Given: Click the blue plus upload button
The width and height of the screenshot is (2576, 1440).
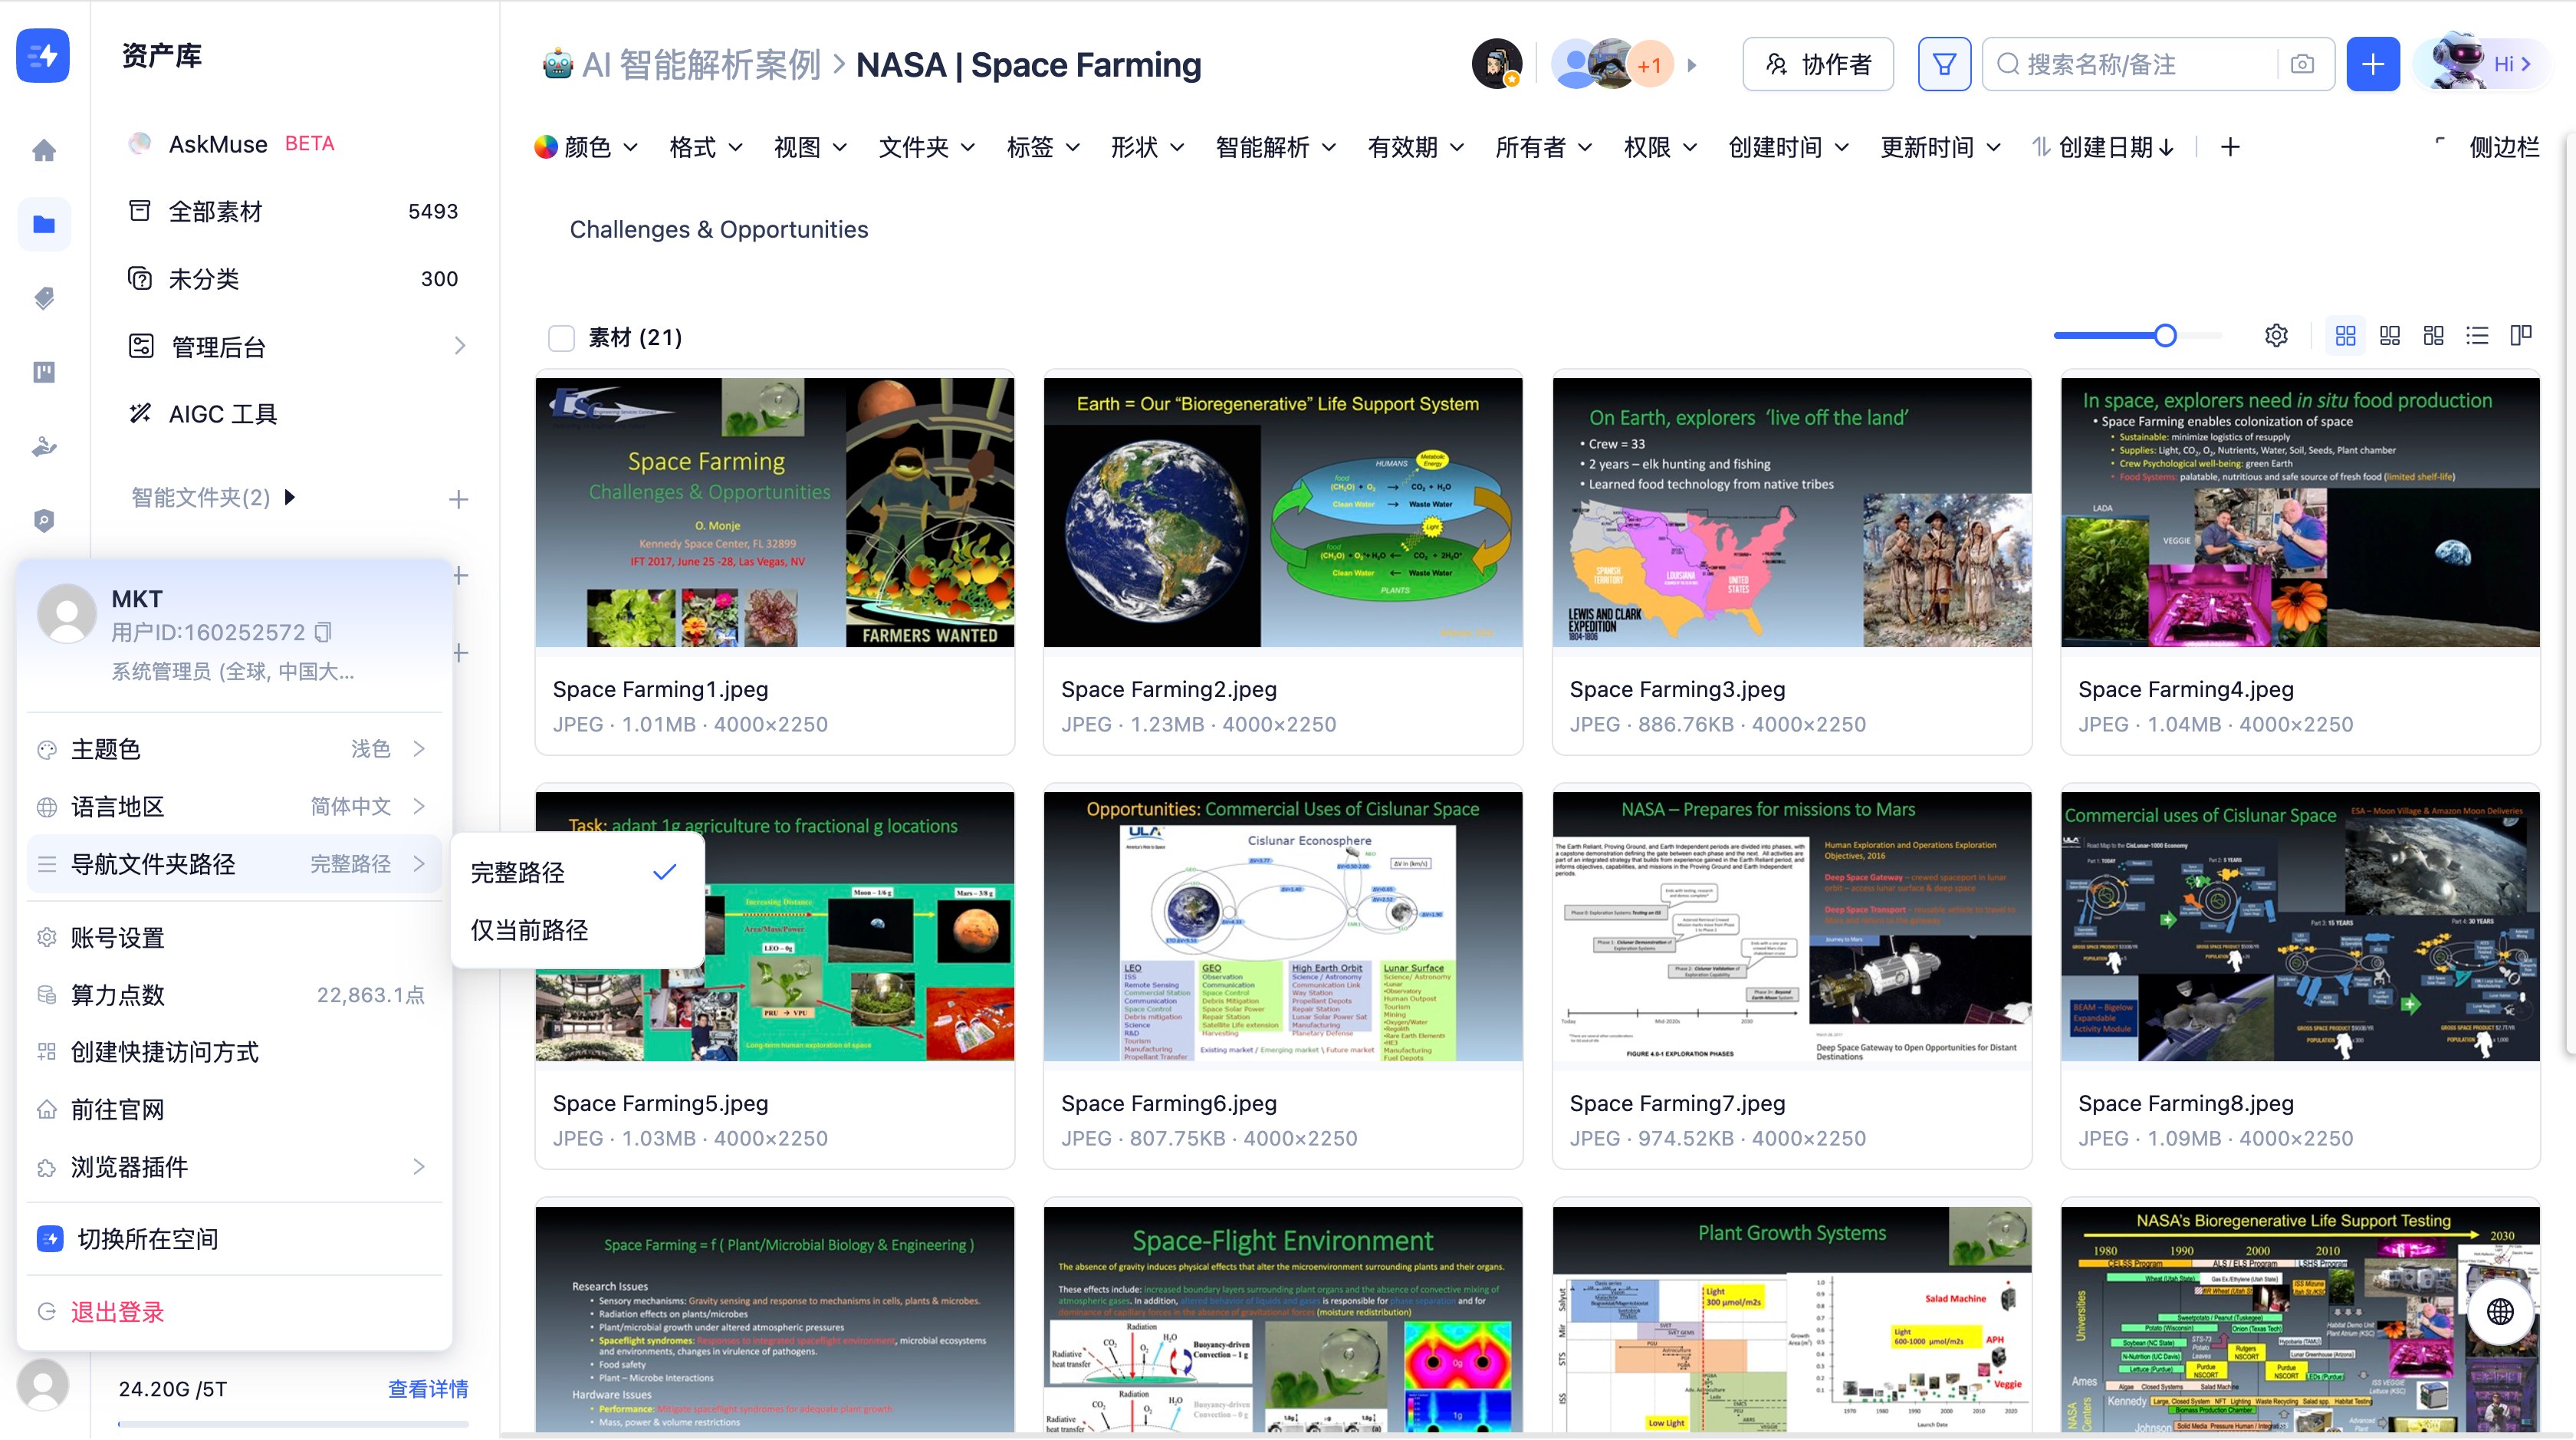Looking at the screenshot, I should (x=2373, y=64).
